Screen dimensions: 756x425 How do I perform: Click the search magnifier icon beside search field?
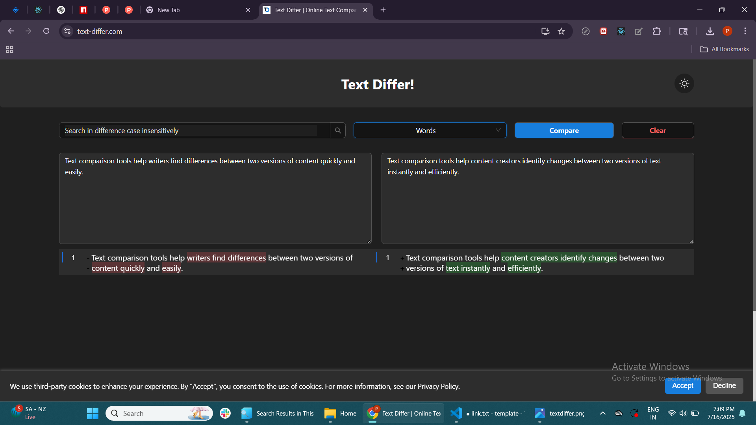pos(338,130)
